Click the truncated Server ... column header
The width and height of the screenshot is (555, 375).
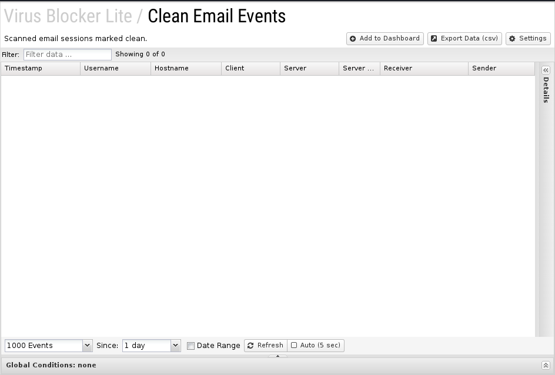[359, 68]
